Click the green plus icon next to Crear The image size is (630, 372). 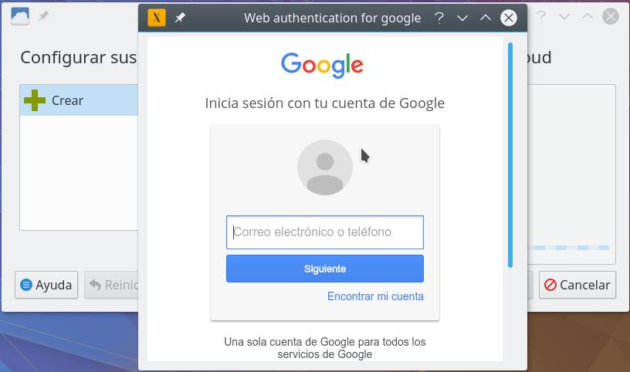pyautogui.click(x=35, y=100)
